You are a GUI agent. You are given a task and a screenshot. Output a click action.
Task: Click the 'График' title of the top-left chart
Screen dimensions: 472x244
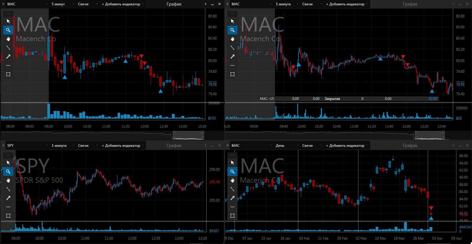coord(174,4)
